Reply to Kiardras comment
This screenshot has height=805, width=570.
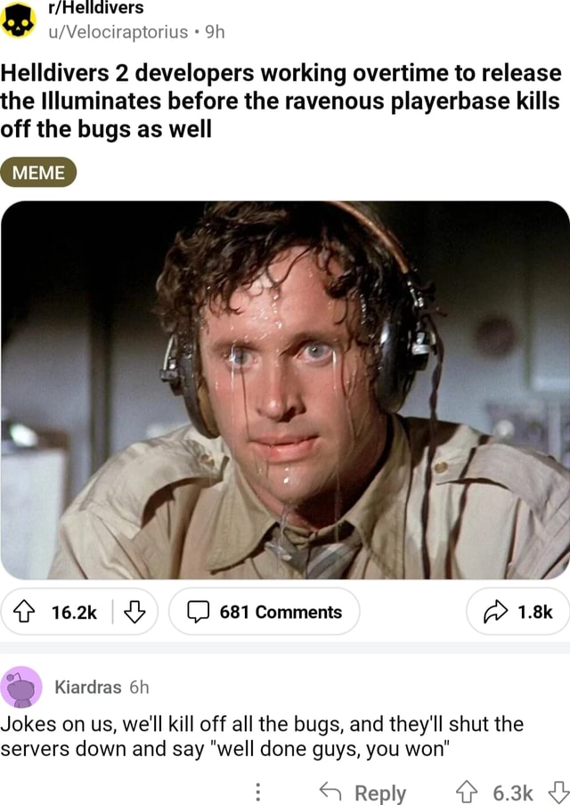(362, 793)
